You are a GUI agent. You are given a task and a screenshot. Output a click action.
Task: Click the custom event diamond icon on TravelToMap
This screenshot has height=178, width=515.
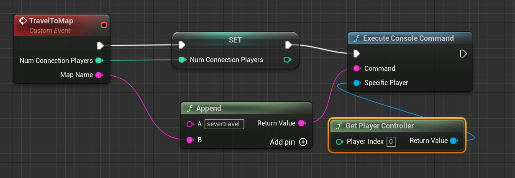coord(23,21)
